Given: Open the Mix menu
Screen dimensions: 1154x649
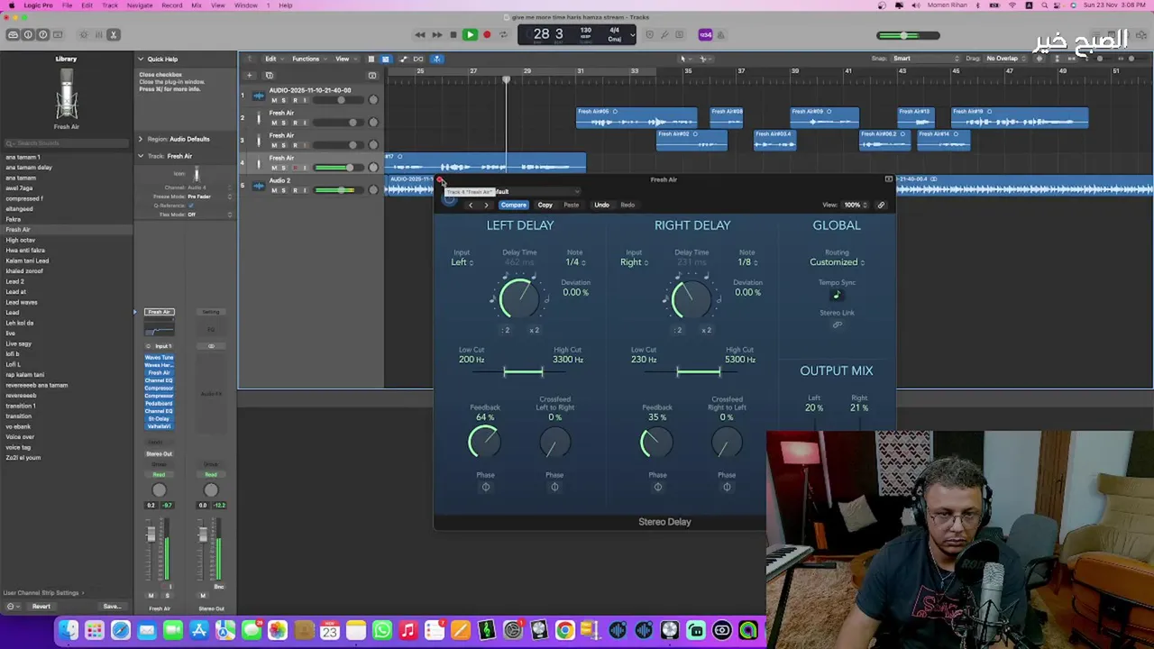Looking at the screenshot, I should pos(197,5).
